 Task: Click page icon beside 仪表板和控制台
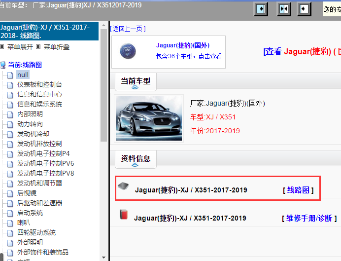(x=10, y=85)
